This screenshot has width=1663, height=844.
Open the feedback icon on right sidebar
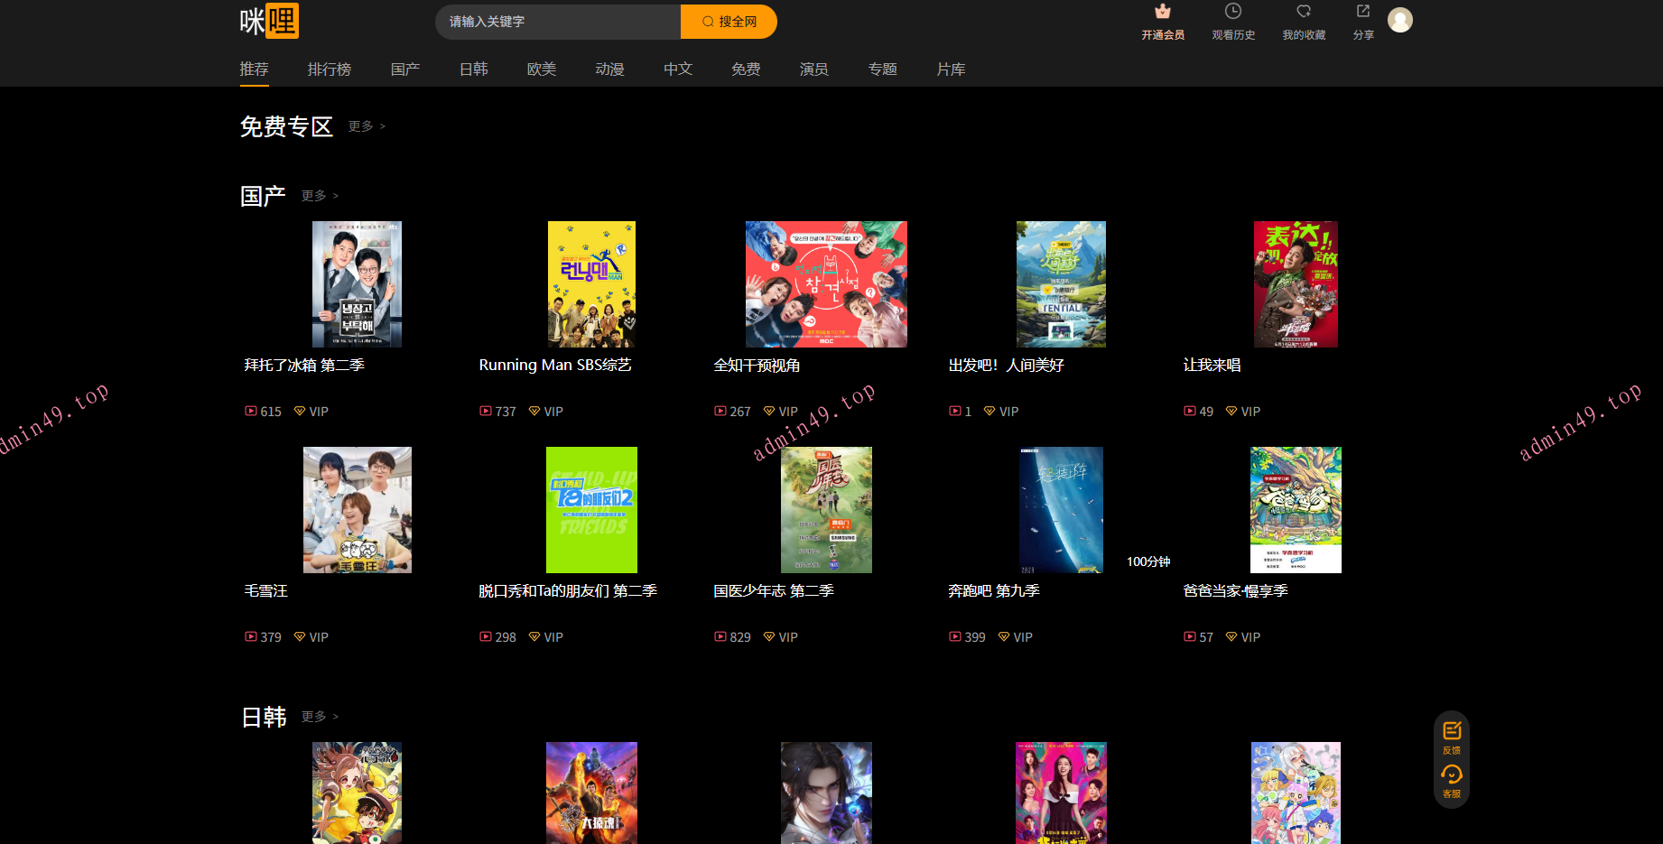[x=1451, y=731]
